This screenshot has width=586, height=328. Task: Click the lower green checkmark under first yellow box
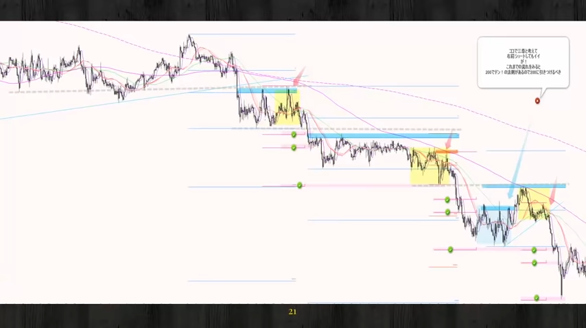click(294, 148)
